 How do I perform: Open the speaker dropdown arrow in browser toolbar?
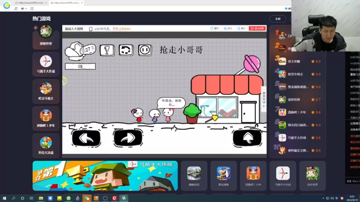click(26, 9)
